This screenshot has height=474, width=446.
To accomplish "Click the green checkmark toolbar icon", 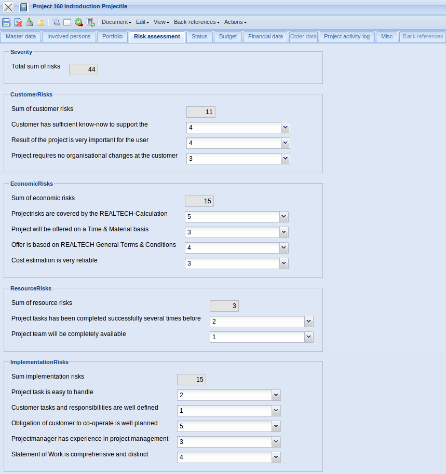I will point(79,22).
